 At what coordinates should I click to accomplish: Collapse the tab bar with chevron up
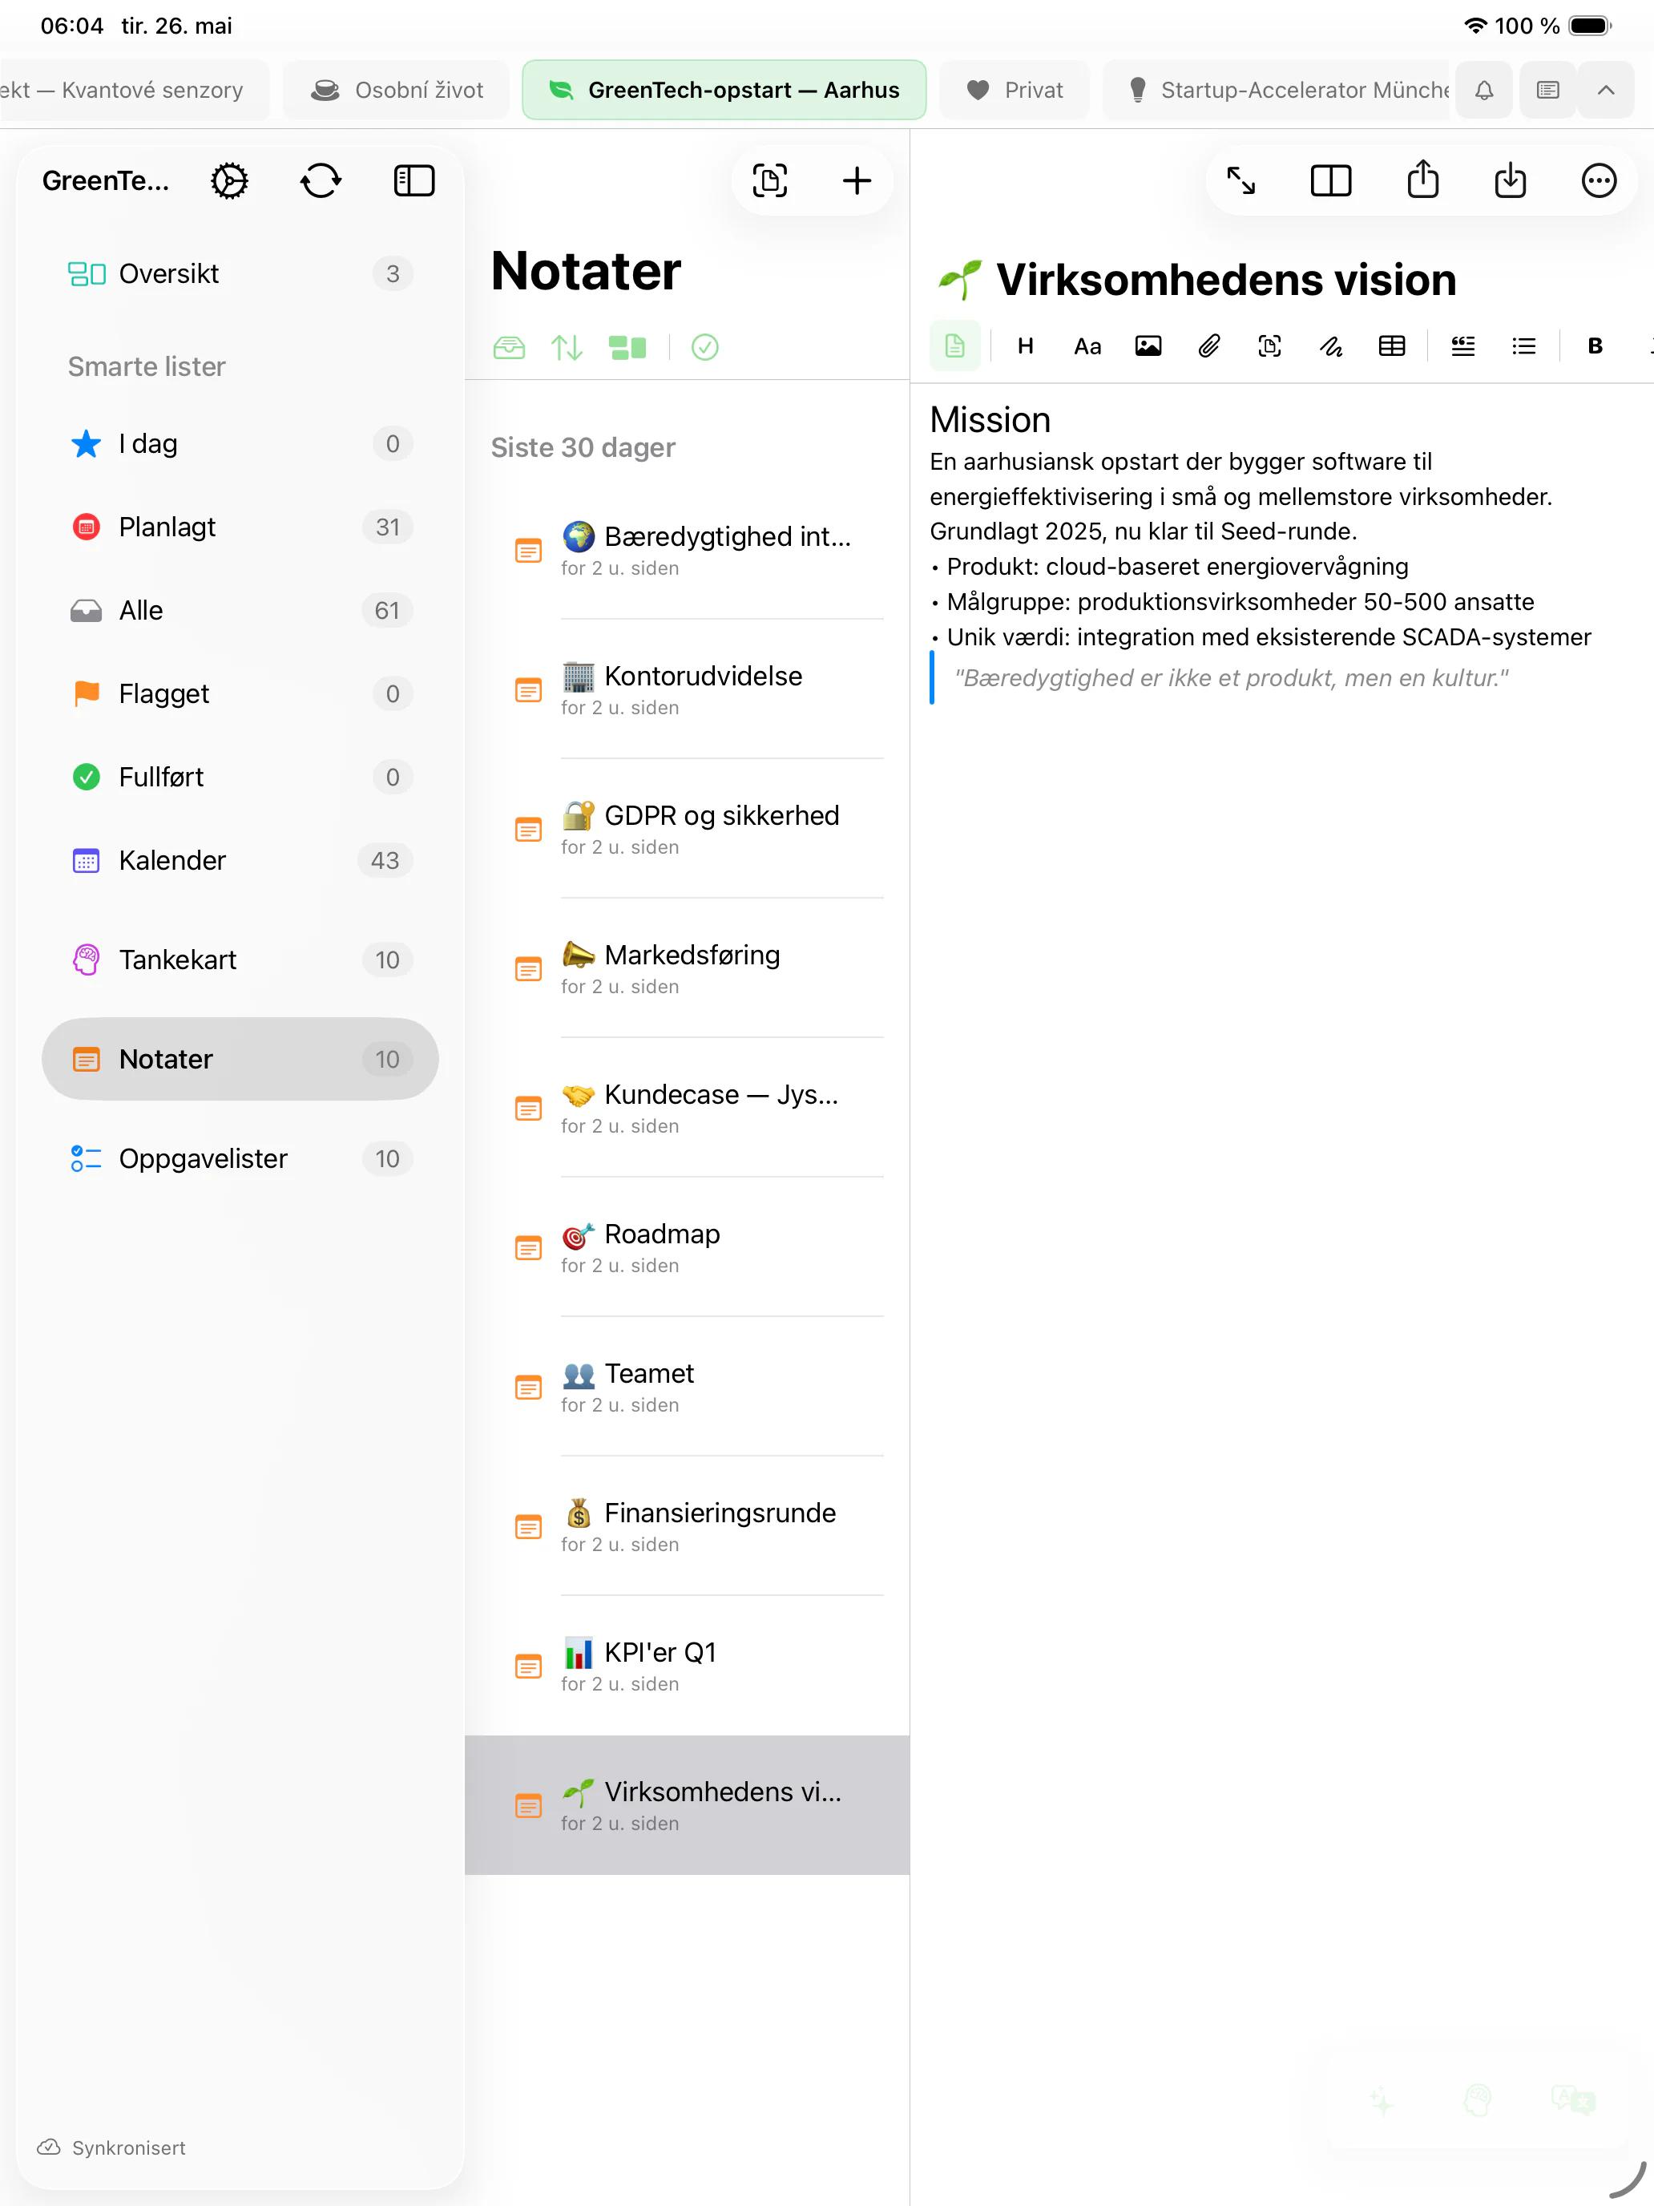[1605, 90]
